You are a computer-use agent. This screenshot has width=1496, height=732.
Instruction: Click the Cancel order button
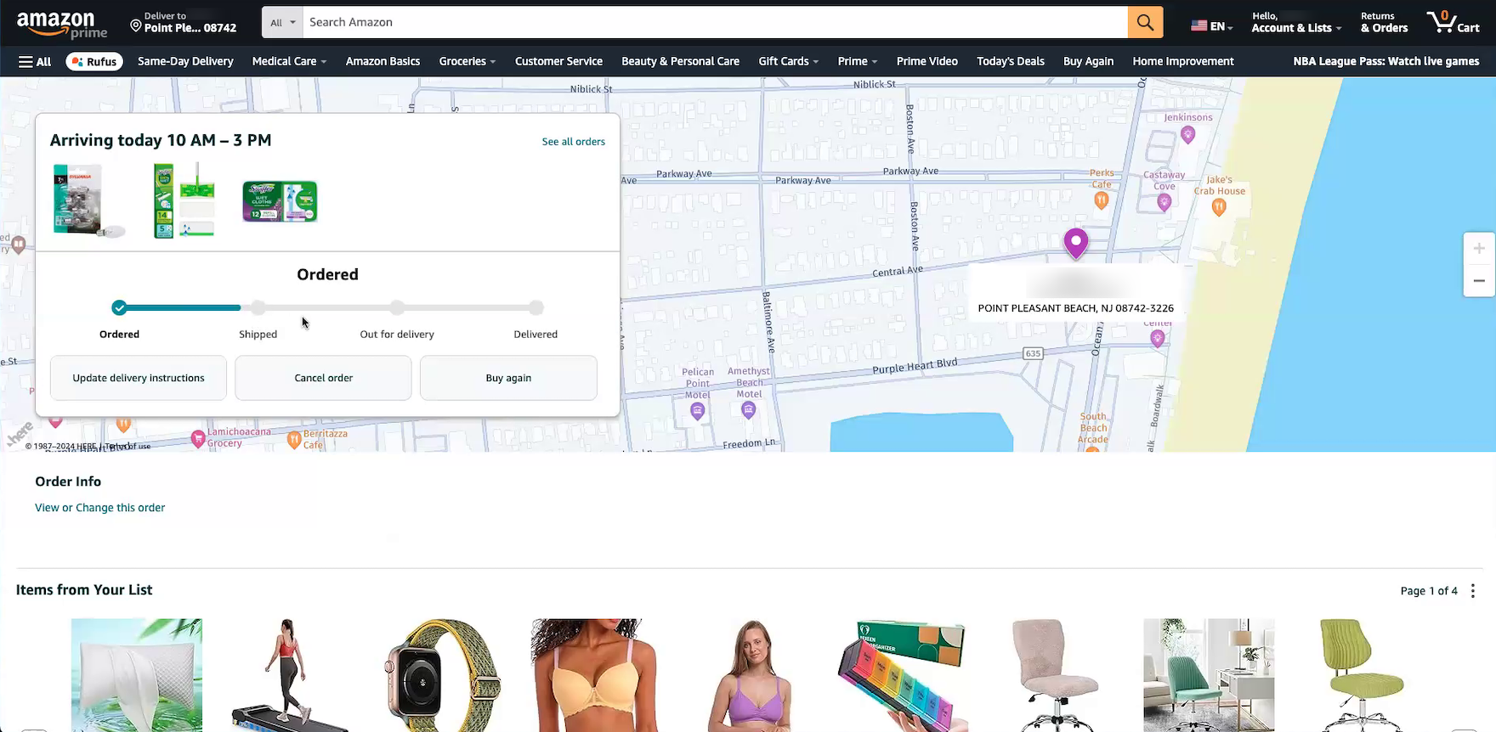tap(323, 378)
